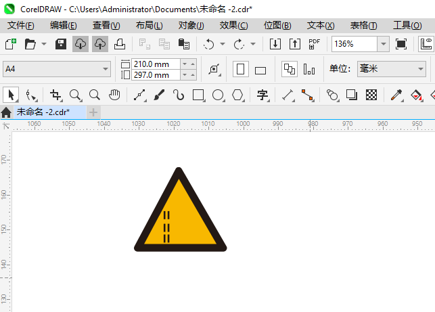The width and height of the screenshot is (435, 312).
Task: Select the Freehand line tool
Action: tap(140, 95)
